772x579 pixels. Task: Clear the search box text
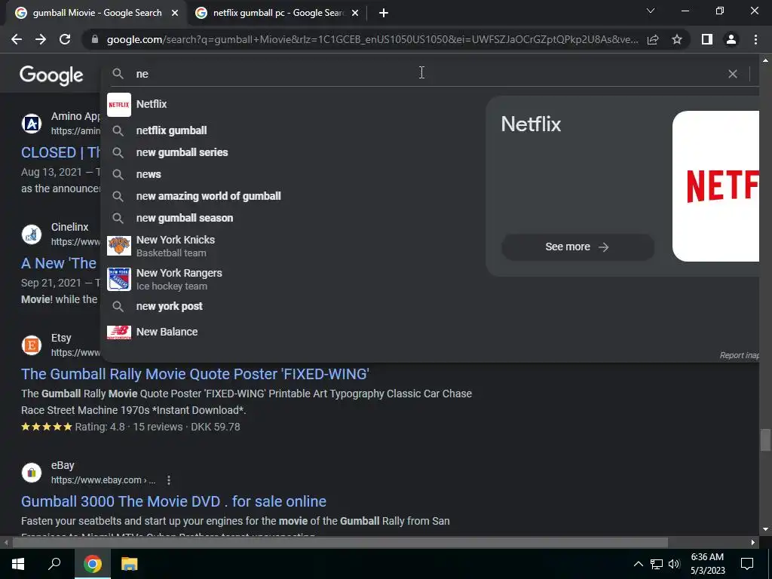coord(733,74)
